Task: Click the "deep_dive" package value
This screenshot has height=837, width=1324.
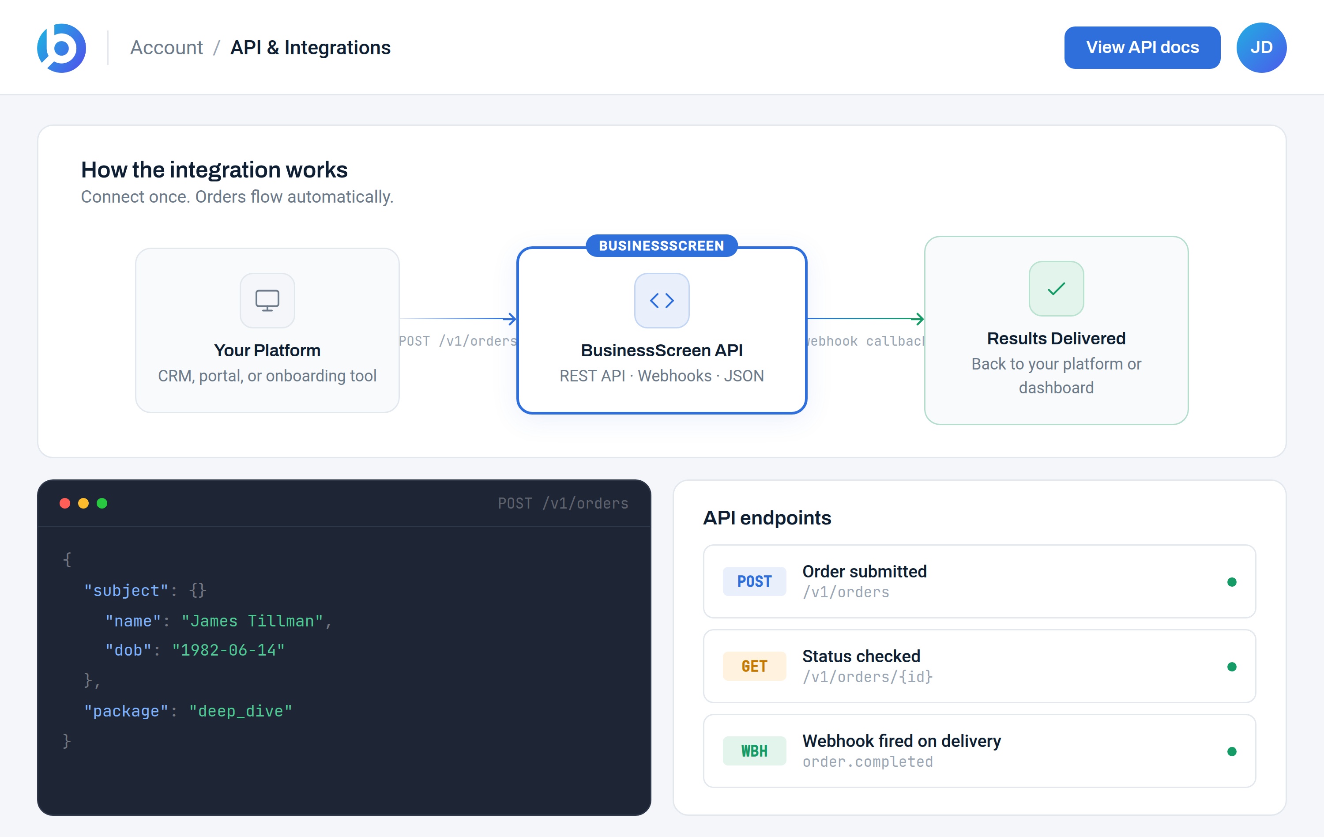Action: (240, 711)
